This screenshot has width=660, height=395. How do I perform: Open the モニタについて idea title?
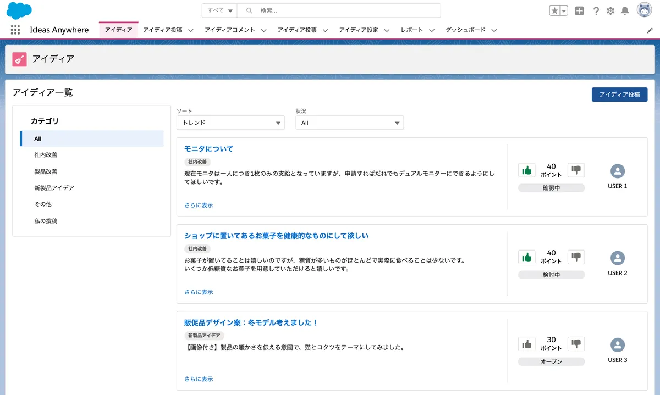tap(209, 149)
